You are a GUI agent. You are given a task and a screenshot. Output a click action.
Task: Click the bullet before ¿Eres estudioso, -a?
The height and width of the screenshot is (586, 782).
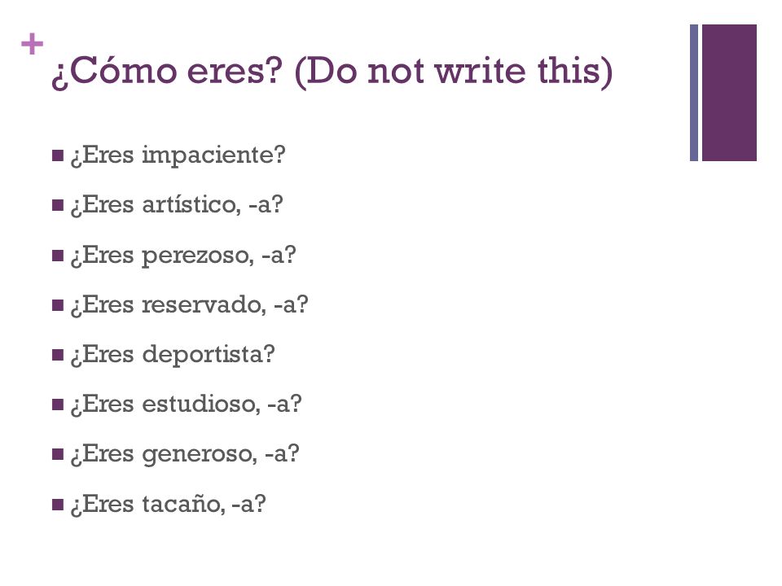coord(58,405)
